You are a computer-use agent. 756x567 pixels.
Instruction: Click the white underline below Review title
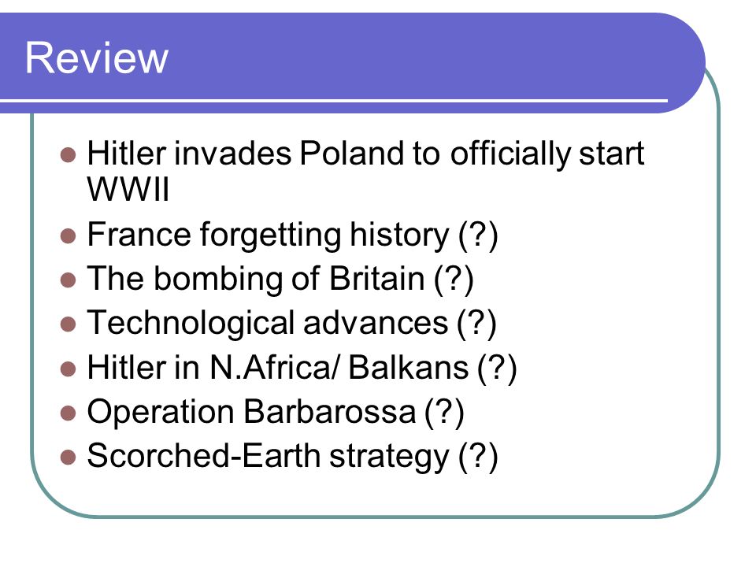pos(334,101)
